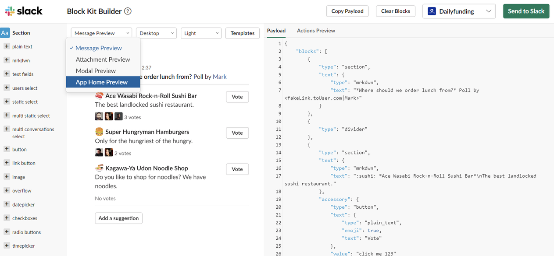This screenshot has width=554, height=256.
Task: Add a link button block with plus icon
Action: (7, 163)
